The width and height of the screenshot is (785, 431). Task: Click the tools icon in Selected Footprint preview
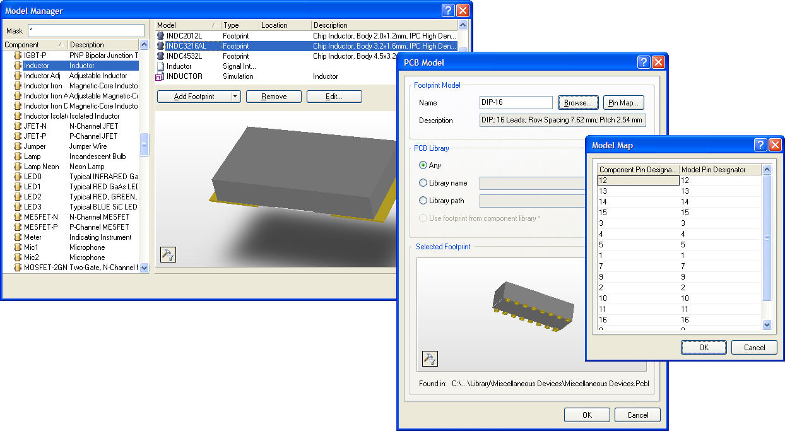pyautogui.click(x=430, y=358)
